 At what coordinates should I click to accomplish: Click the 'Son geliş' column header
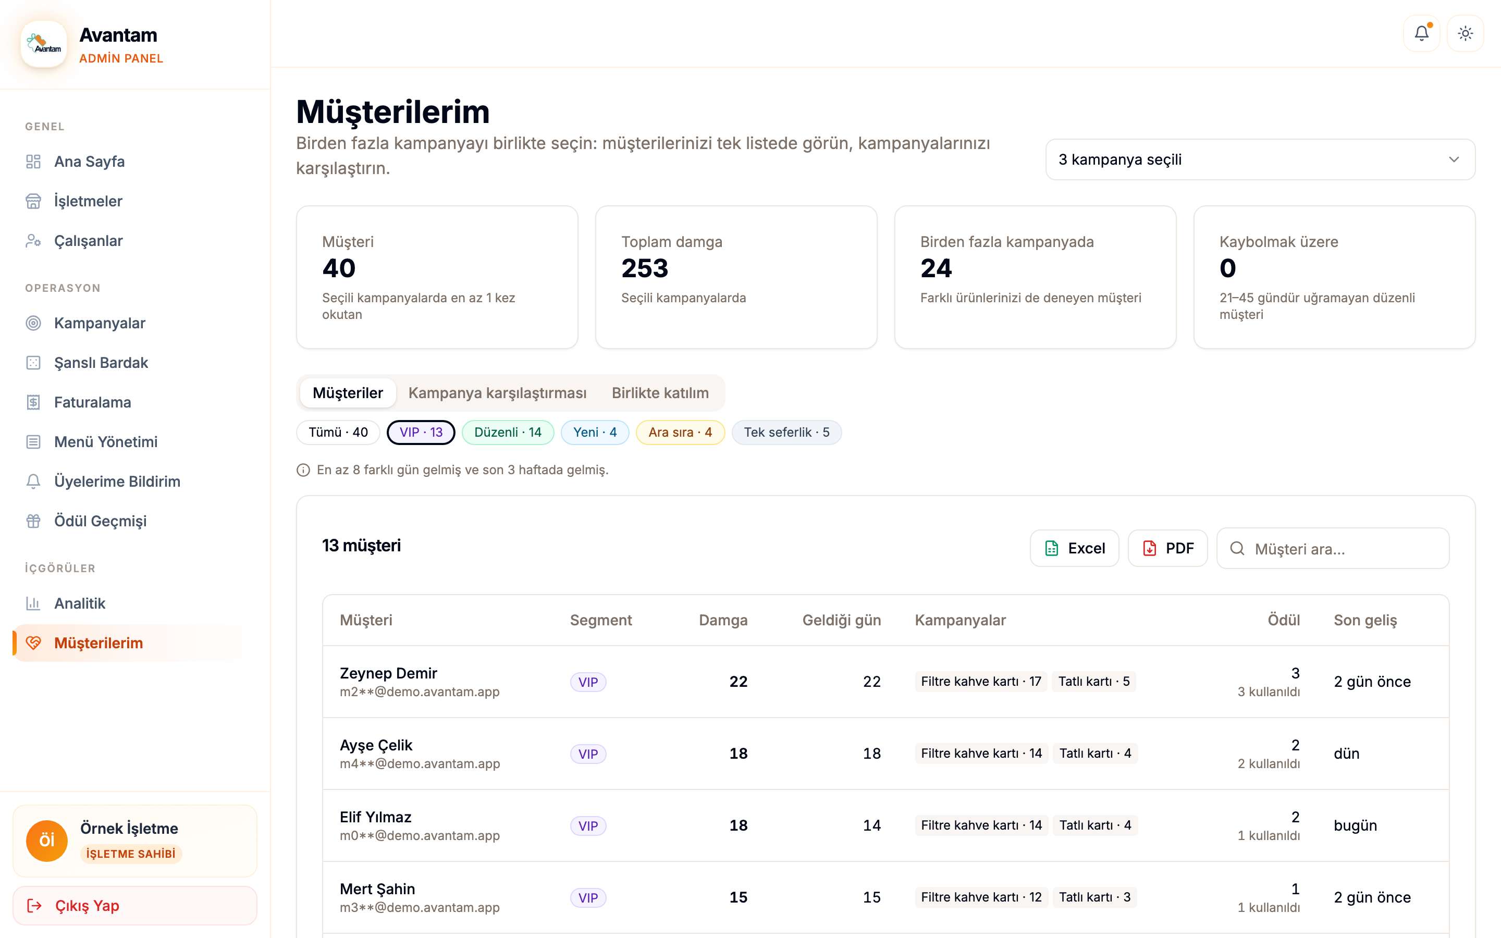tap(1365, 620)
